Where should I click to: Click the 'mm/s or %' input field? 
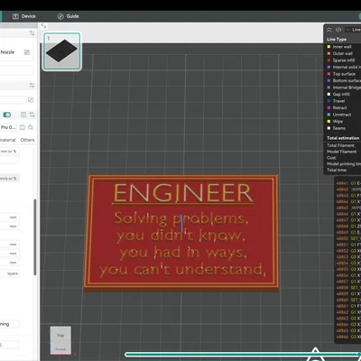(x=9, y=179)
